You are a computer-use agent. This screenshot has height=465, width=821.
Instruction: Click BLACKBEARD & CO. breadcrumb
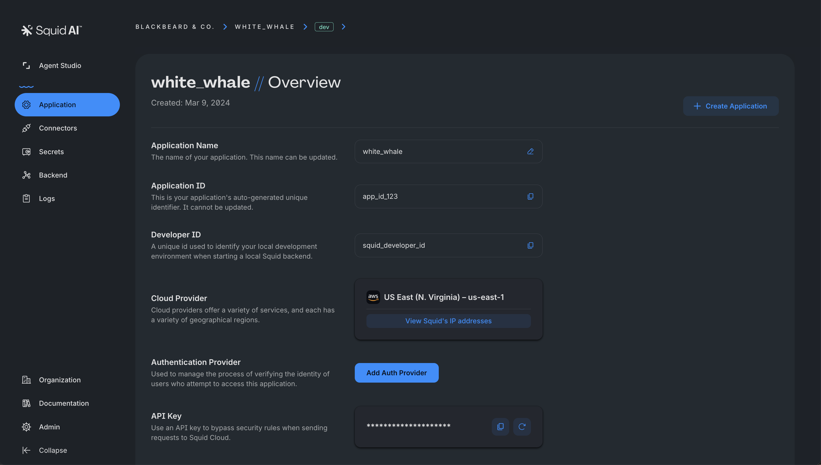(x=175, y=27)
